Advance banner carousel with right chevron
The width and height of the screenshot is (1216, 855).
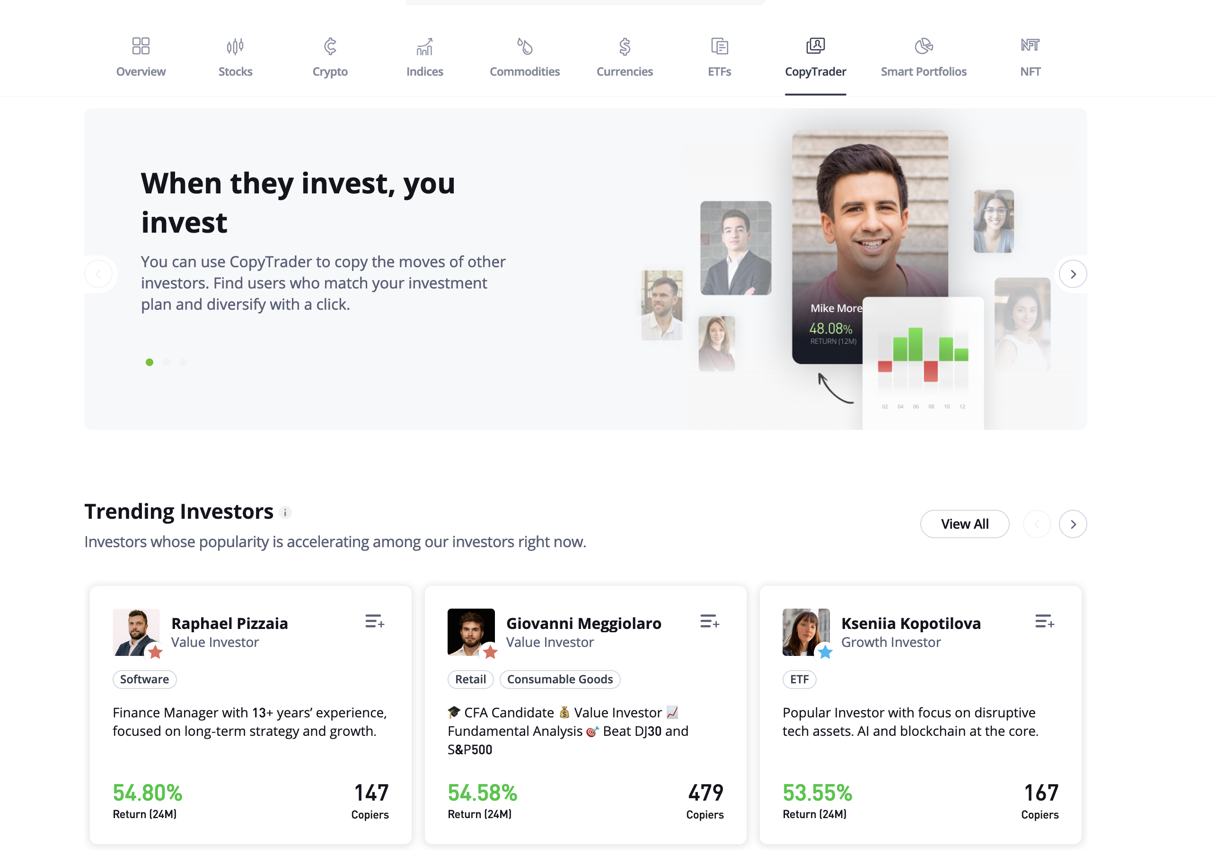(x=1073, y=274)
